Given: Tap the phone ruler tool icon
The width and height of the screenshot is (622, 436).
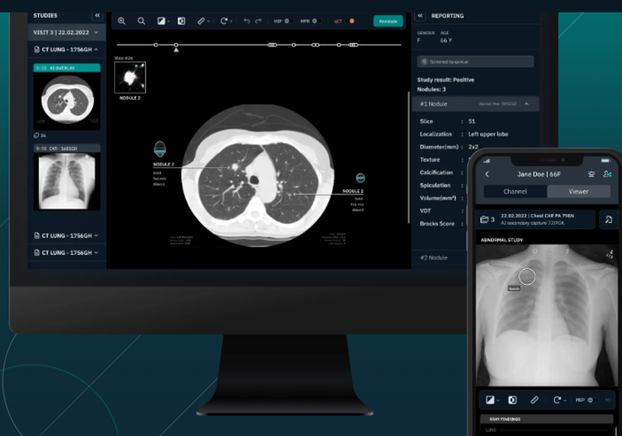Looking at the screenshot, I should pos(534,400).
